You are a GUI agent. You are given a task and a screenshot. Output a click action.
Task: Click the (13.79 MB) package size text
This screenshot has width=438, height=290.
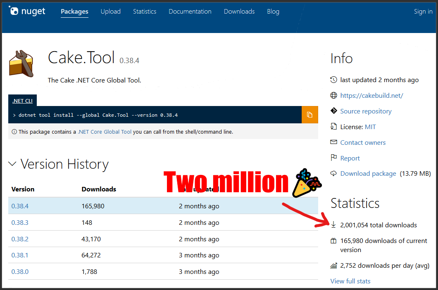pyautogui.click(x=415, y=173)
